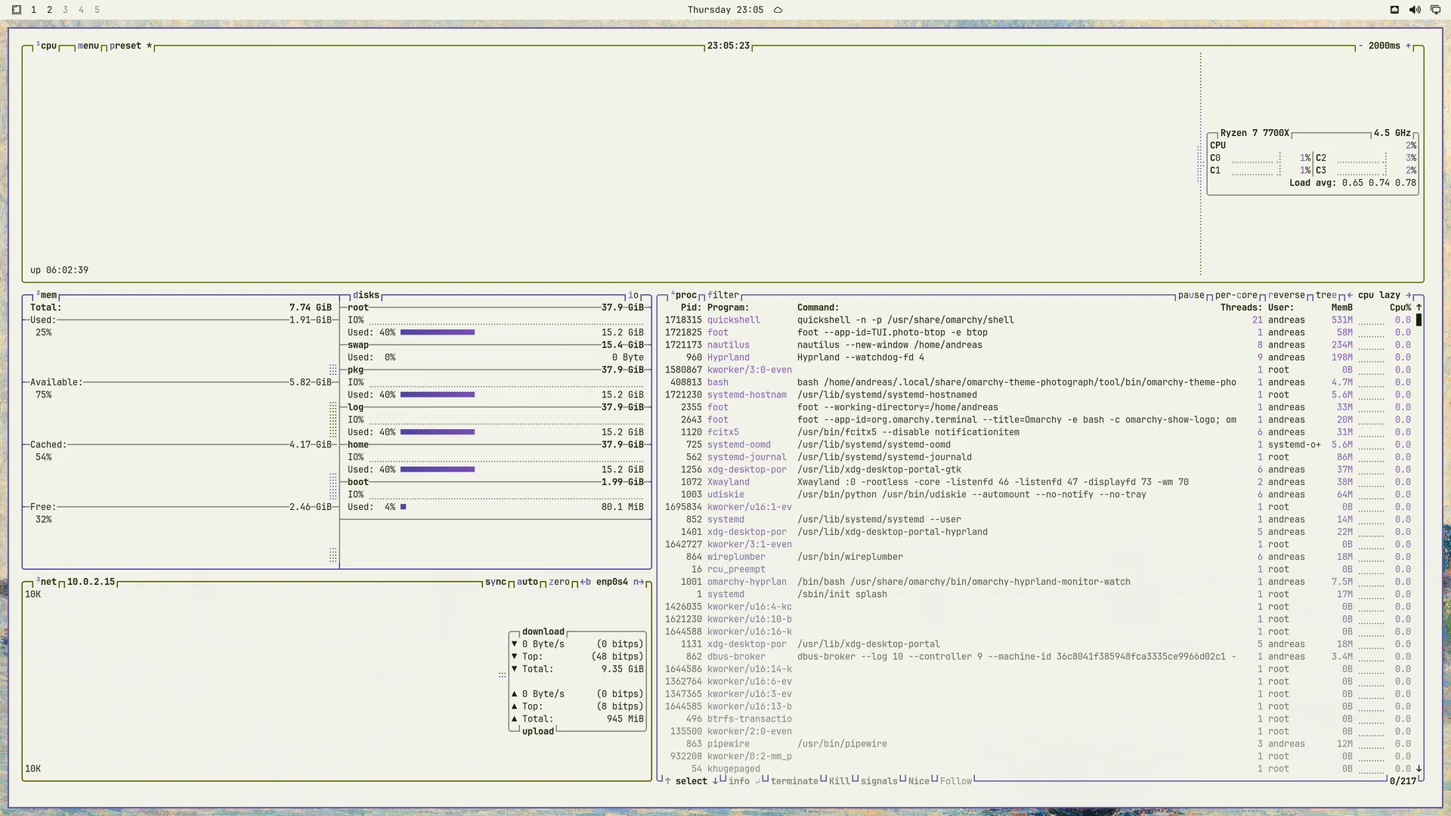Switch to the previous process sort column before cpu lazy
Screen dimensions: 1451x816
[x=1350, y=295]
